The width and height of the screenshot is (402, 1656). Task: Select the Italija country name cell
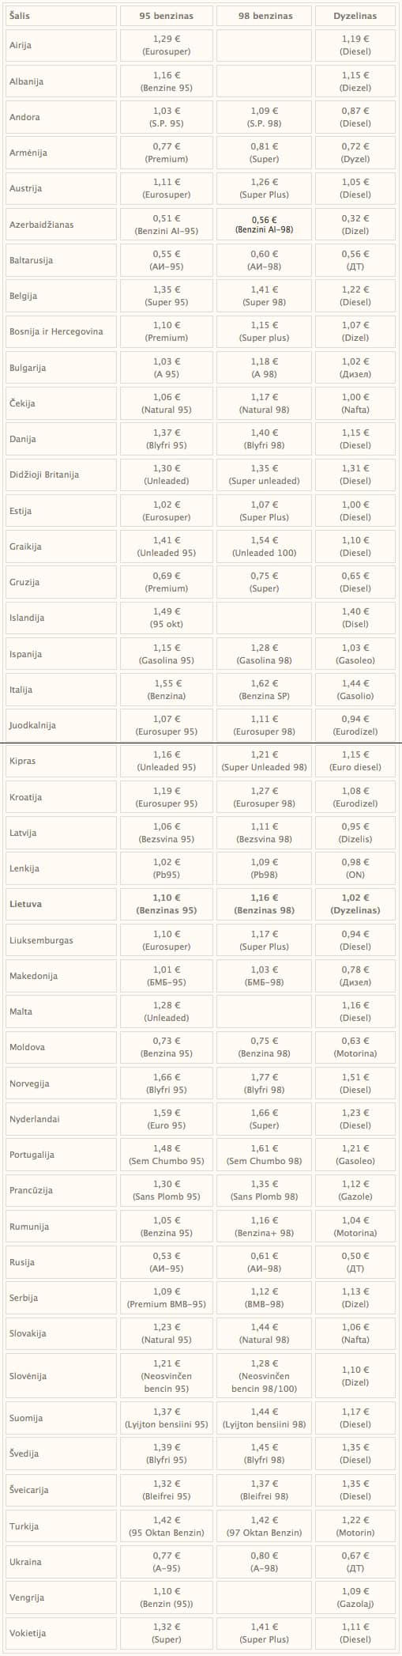coord(59,690)
